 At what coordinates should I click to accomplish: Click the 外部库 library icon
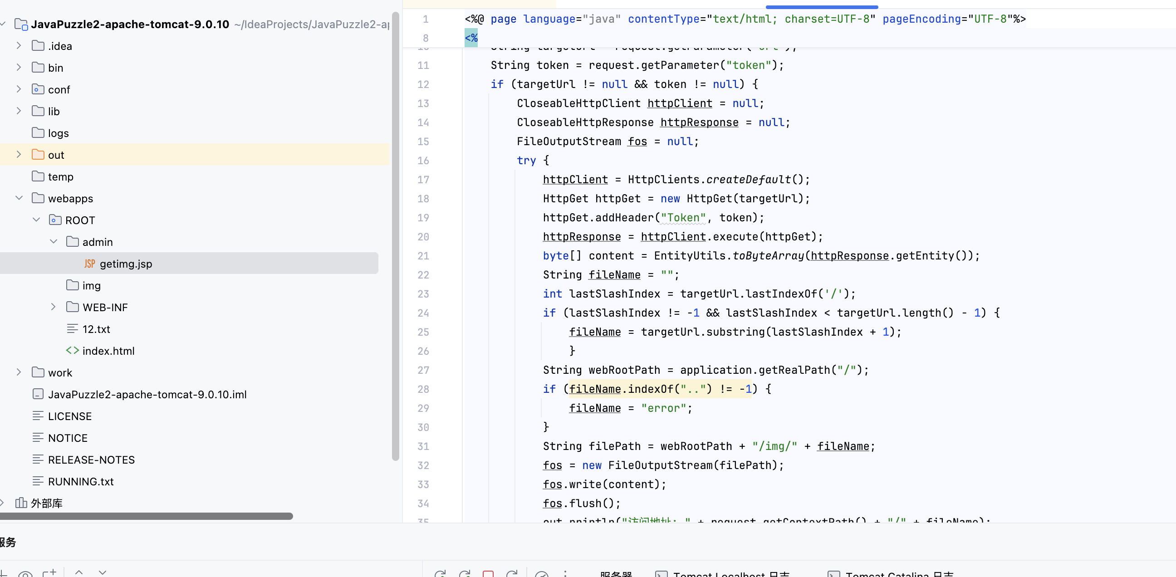click(x=21, y=503)
